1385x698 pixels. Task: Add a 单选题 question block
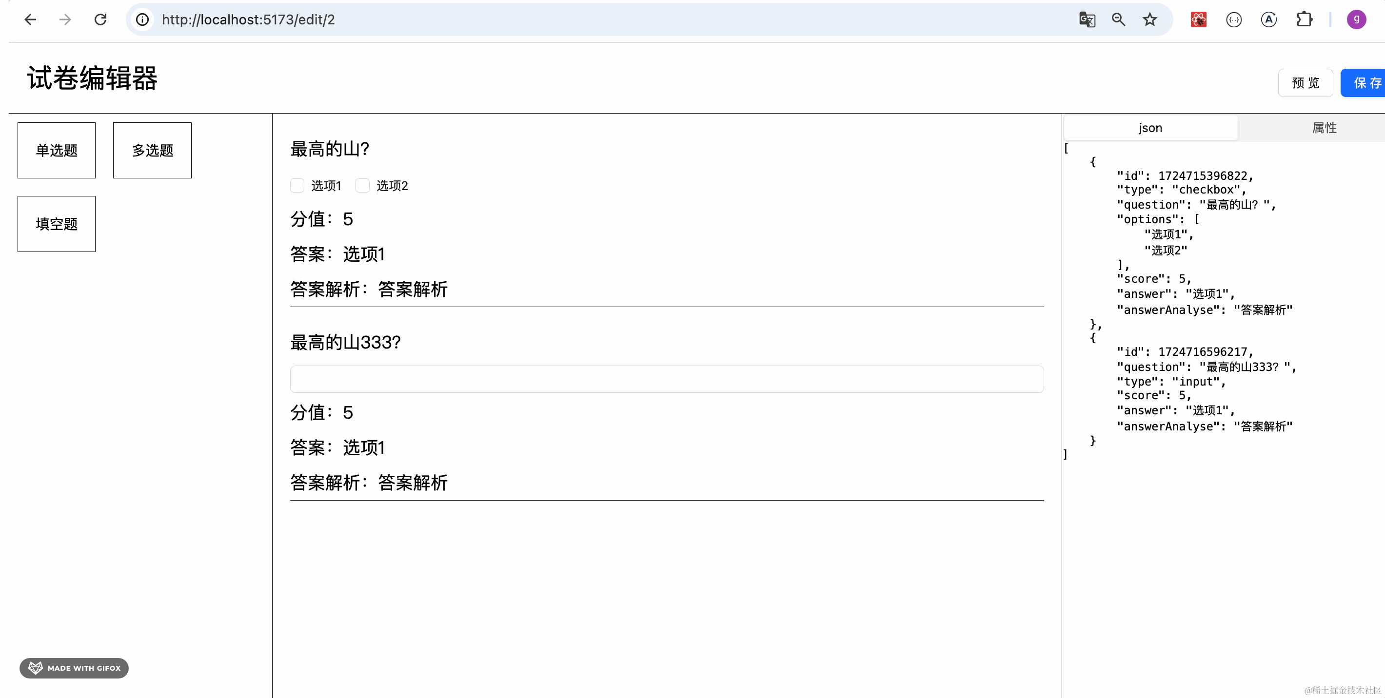57,151
